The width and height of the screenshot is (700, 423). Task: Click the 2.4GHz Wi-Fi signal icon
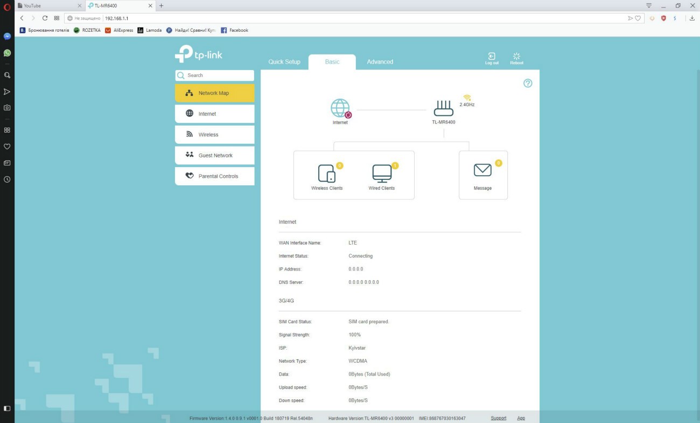click(467, 98)
